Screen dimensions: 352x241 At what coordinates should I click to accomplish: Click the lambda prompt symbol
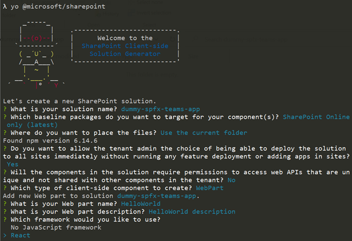pyautogui.click(x=5, y=6)
